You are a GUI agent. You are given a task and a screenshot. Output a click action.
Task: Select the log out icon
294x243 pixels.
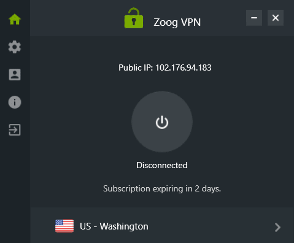pyautogui.click(x=15, y=129)
